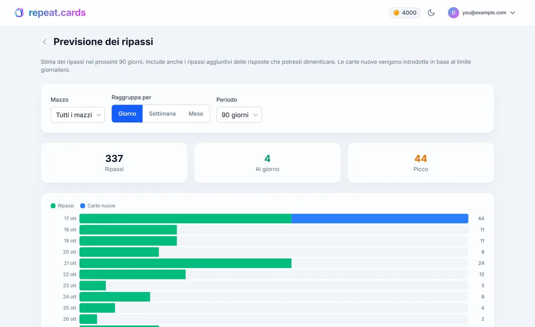Click the green segment of 17 ott bar

pos(185,219)
